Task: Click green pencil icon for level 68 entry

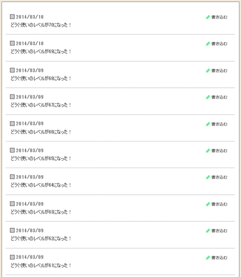Action: 208,71
